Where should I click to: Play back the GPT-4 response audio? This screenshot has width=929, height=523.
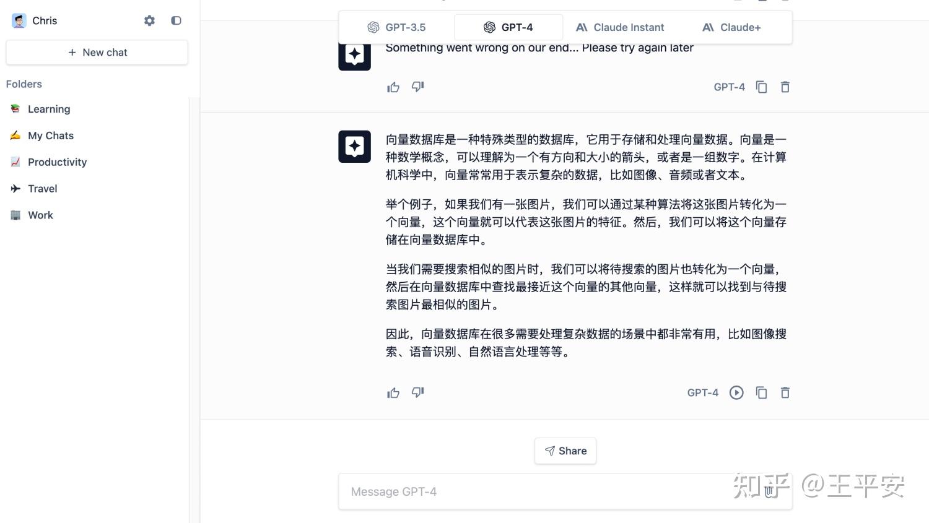coord(736,392)
